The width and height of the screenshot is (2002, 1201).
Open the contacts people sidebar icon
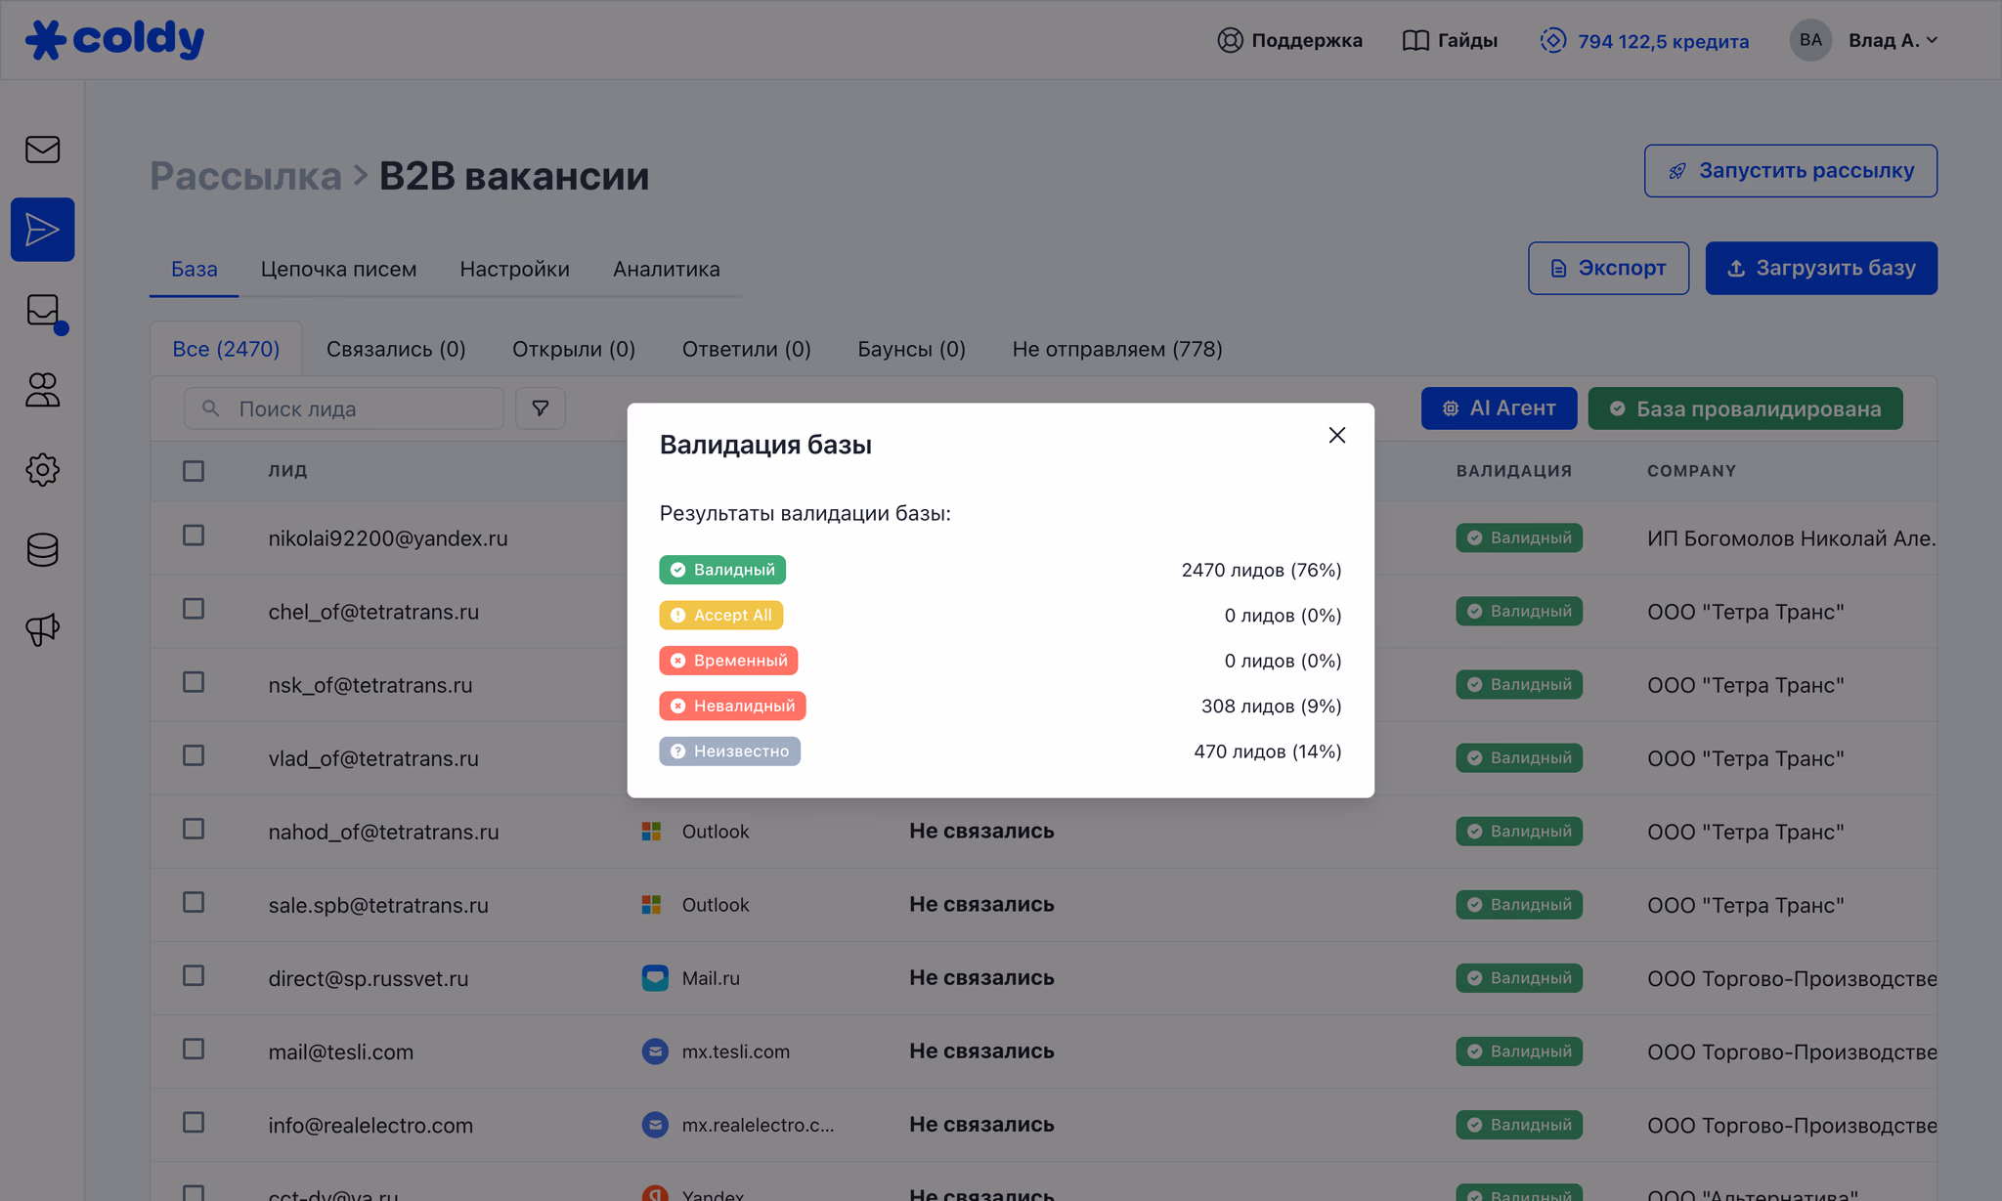(x=42, y=390)
